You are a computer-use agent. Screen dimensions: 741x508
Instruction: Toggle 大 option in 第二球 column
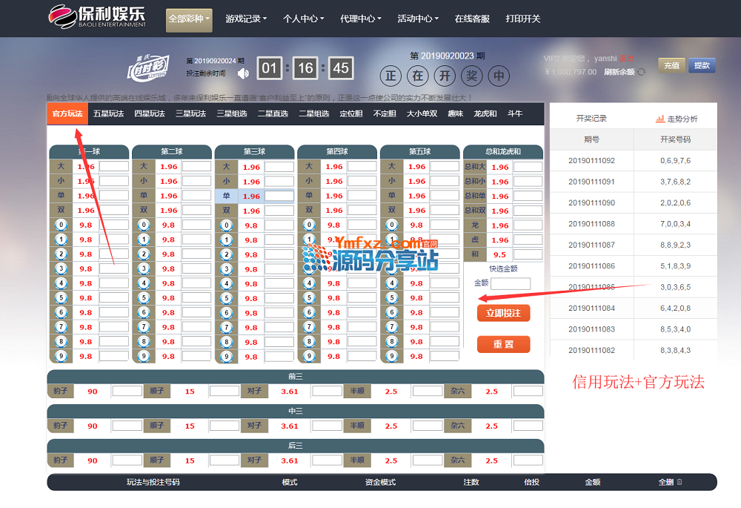[143, 167]
